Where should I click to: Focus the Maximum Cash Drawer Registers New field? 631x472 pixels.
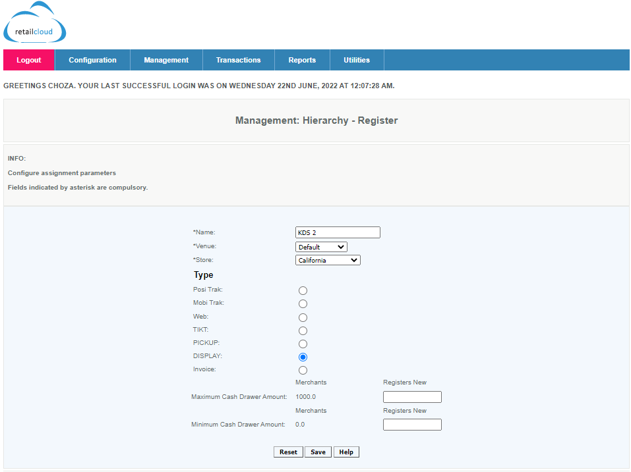click(x=412, y=397)
